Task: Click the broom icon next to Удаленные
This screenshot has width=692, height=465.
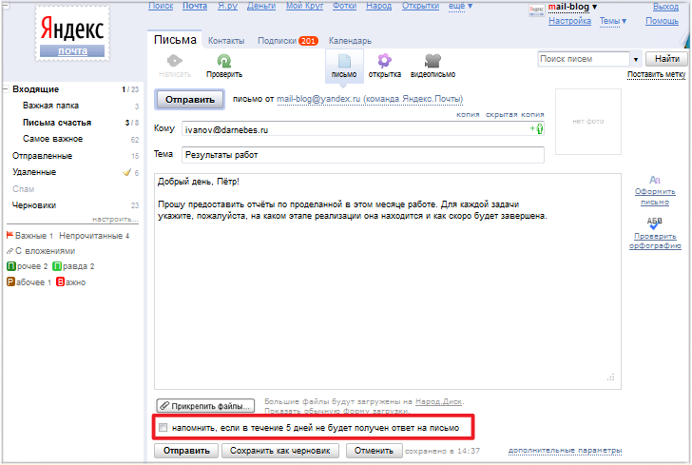Action: click(126, 173)
